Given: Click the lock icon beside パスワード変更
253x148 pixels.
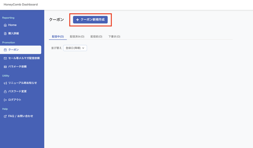Looking at the screenshot, I should coord(5,92).
